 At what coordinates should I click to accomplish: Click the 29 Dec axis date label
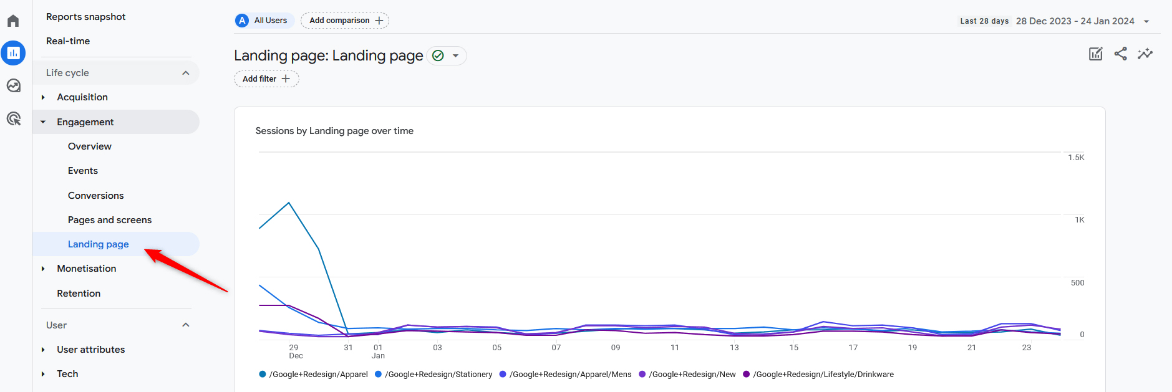coord(294,351)
